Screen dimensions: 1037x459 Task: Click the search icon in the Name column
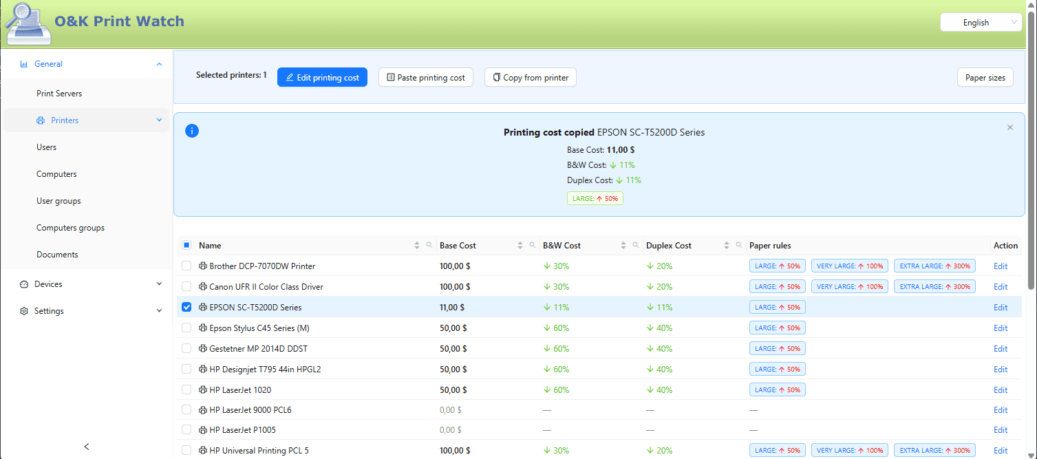point(429,245)
